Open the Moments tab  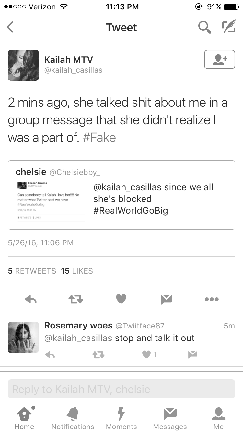pyautogui.click(x=121, y=418)
